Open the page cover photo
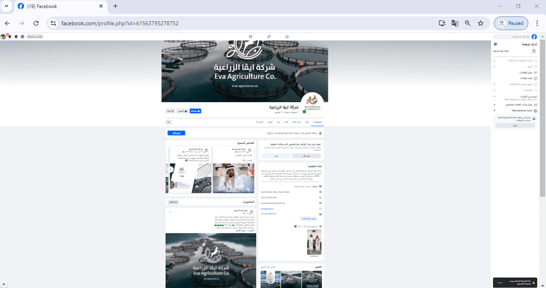Image resolution: width=546 pixels, height=288 pixels. 245,71
